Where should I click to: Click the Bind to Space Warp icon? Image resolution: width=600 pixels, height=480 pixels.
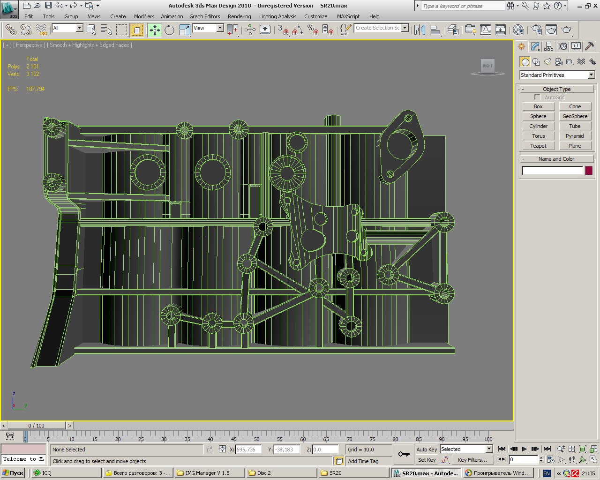[41, 30]
